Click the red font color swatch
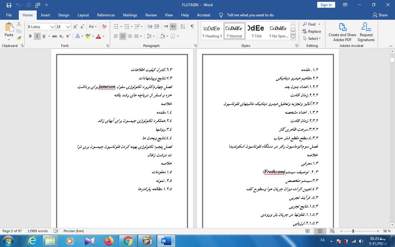 coord(98,36)
